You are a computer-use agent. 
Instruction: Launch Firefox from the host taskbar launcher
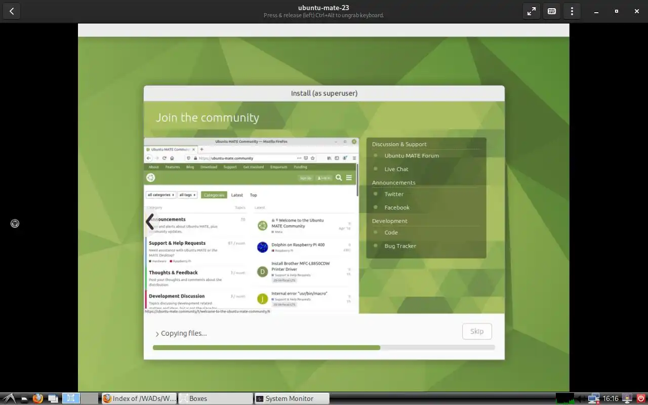(x=38, y=398)
